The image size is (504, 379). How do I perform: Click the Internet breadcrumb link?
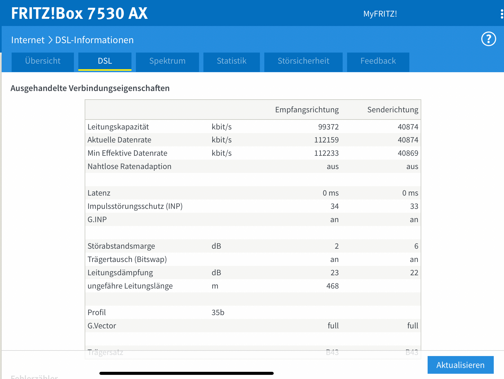(28, 40)
